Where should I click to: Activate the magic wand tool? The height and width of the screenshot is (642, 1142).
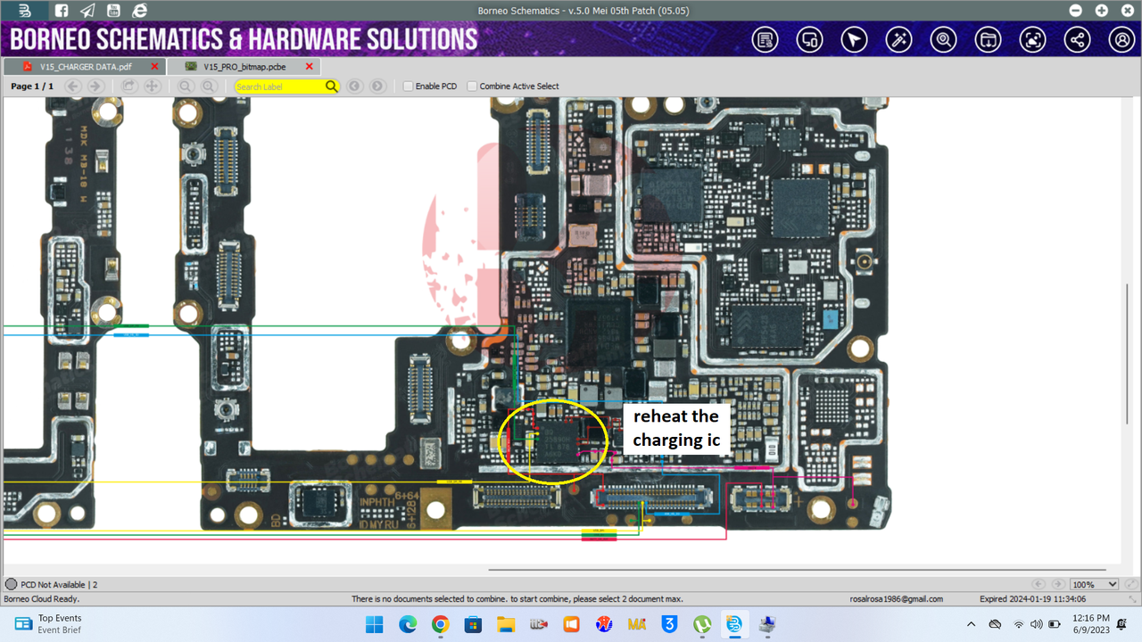[898, 40]
